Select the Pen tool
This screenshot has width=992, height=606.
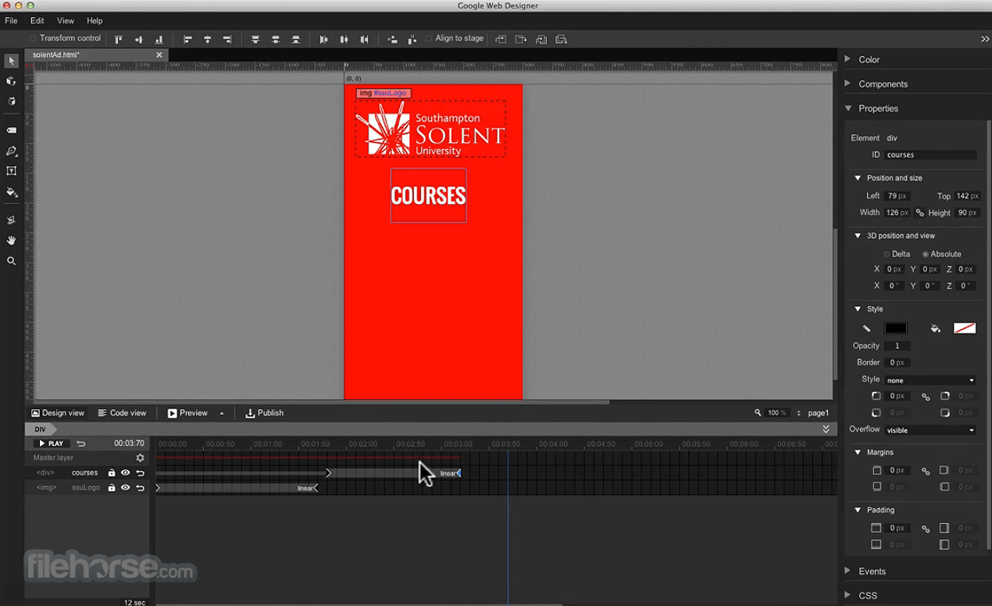click(11, 151)
